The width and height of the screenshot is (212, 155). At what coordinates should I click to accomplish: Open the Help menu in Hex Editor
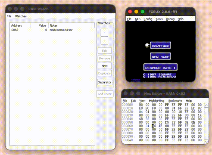[189, 101]
